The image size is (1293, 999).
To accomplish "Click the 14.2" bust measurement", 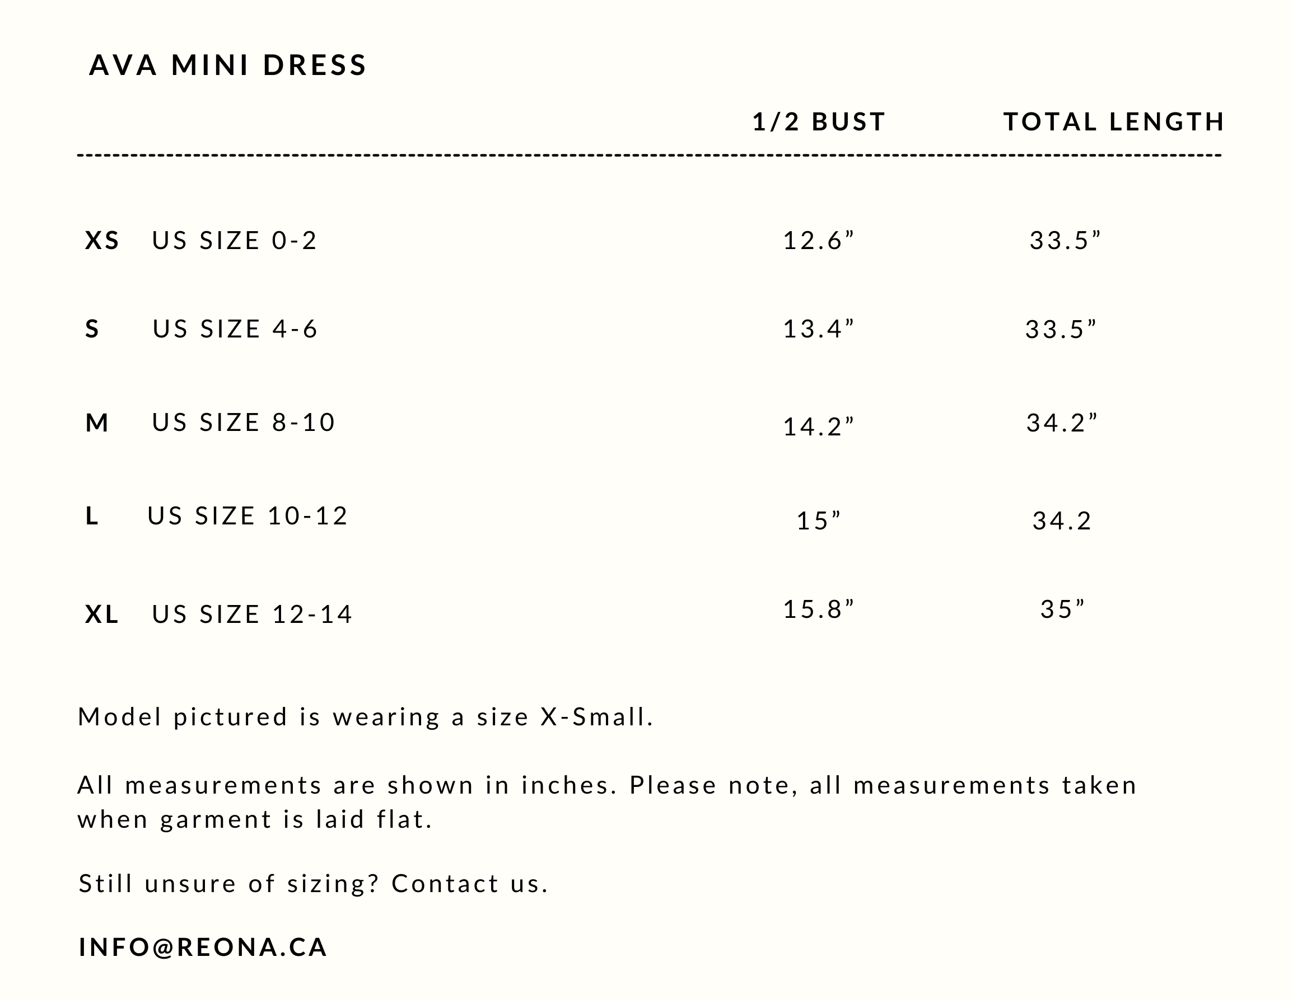I will coord(819,426).
